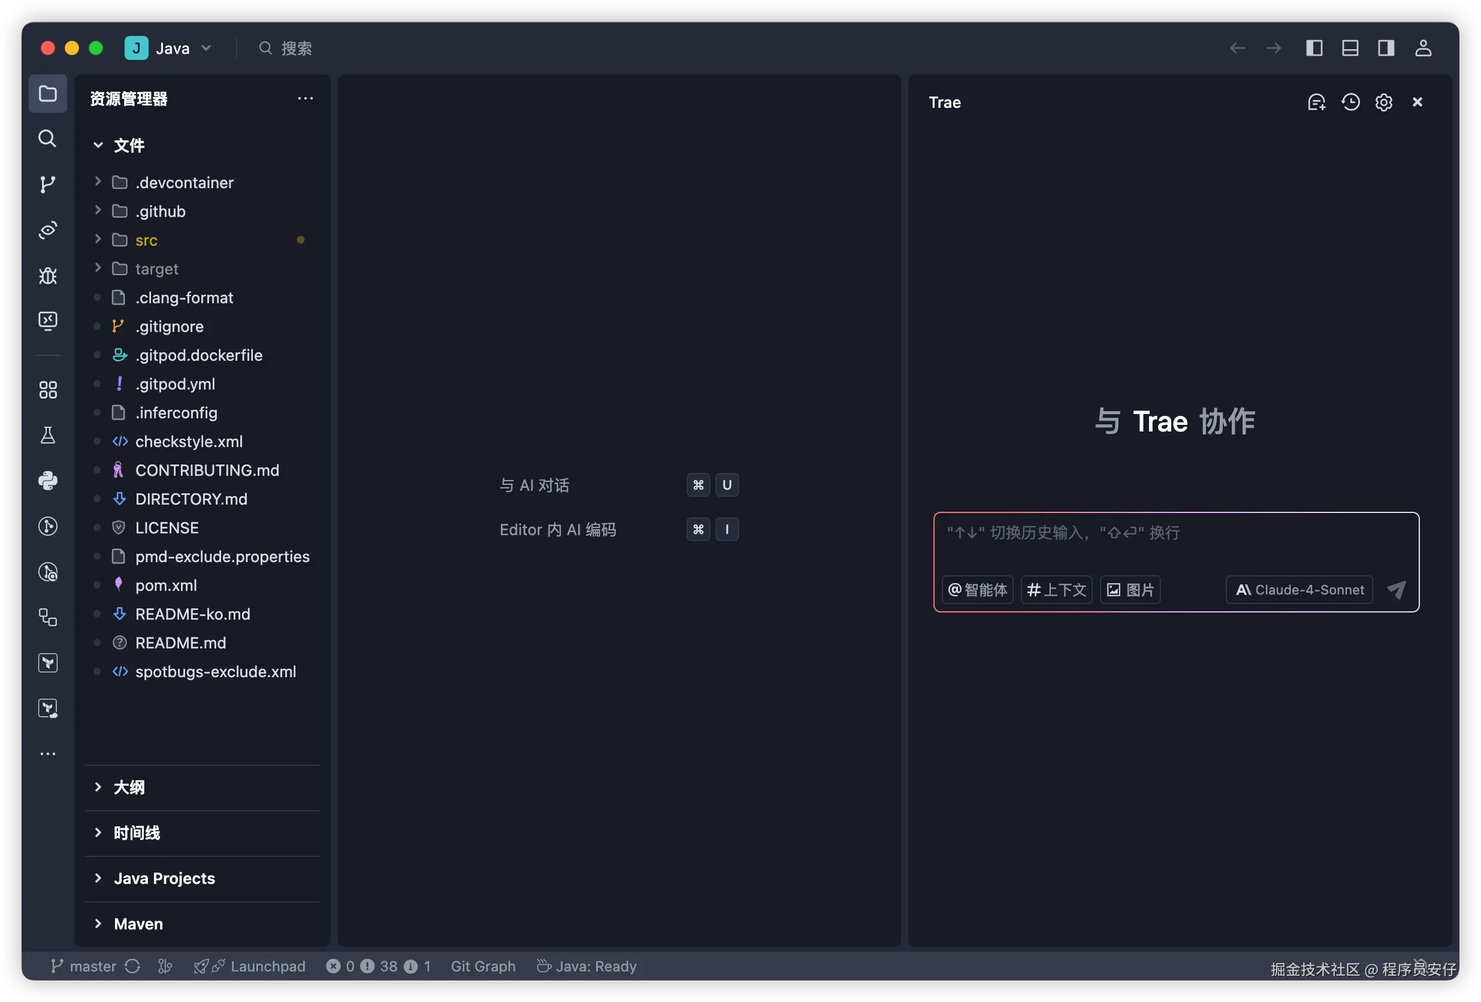
Task: Expand the src folder
Action: [x=146, y=240]
